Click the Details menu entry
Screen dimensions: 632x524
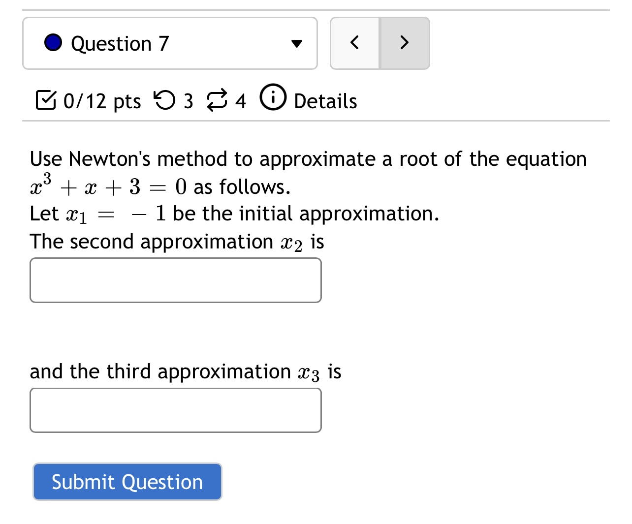pyautogui.click(x=325, y=100)
